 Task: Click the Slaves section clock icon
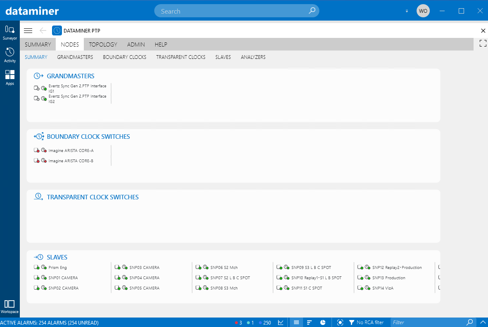click(x=38, y=257)
